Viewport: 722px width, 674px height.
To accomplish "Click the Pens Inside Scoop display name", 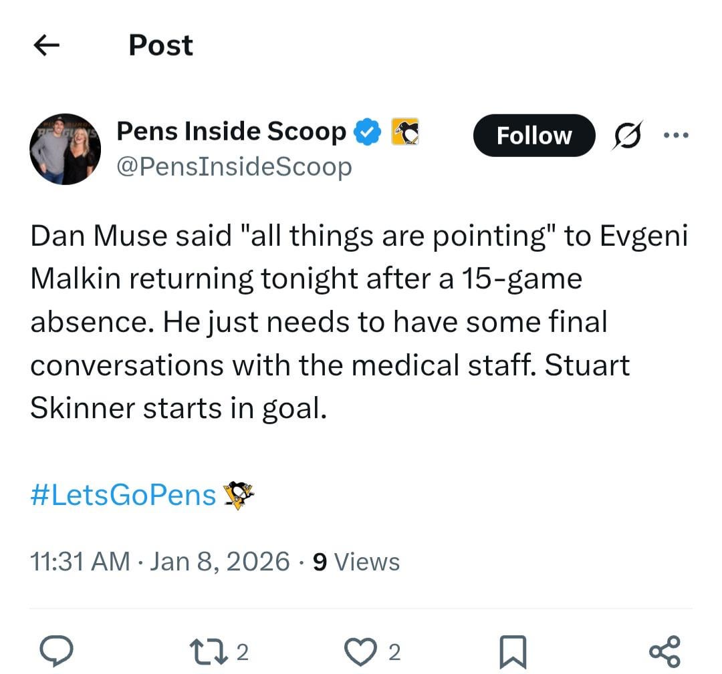I will pyautogui.click(x=231, y=131).
